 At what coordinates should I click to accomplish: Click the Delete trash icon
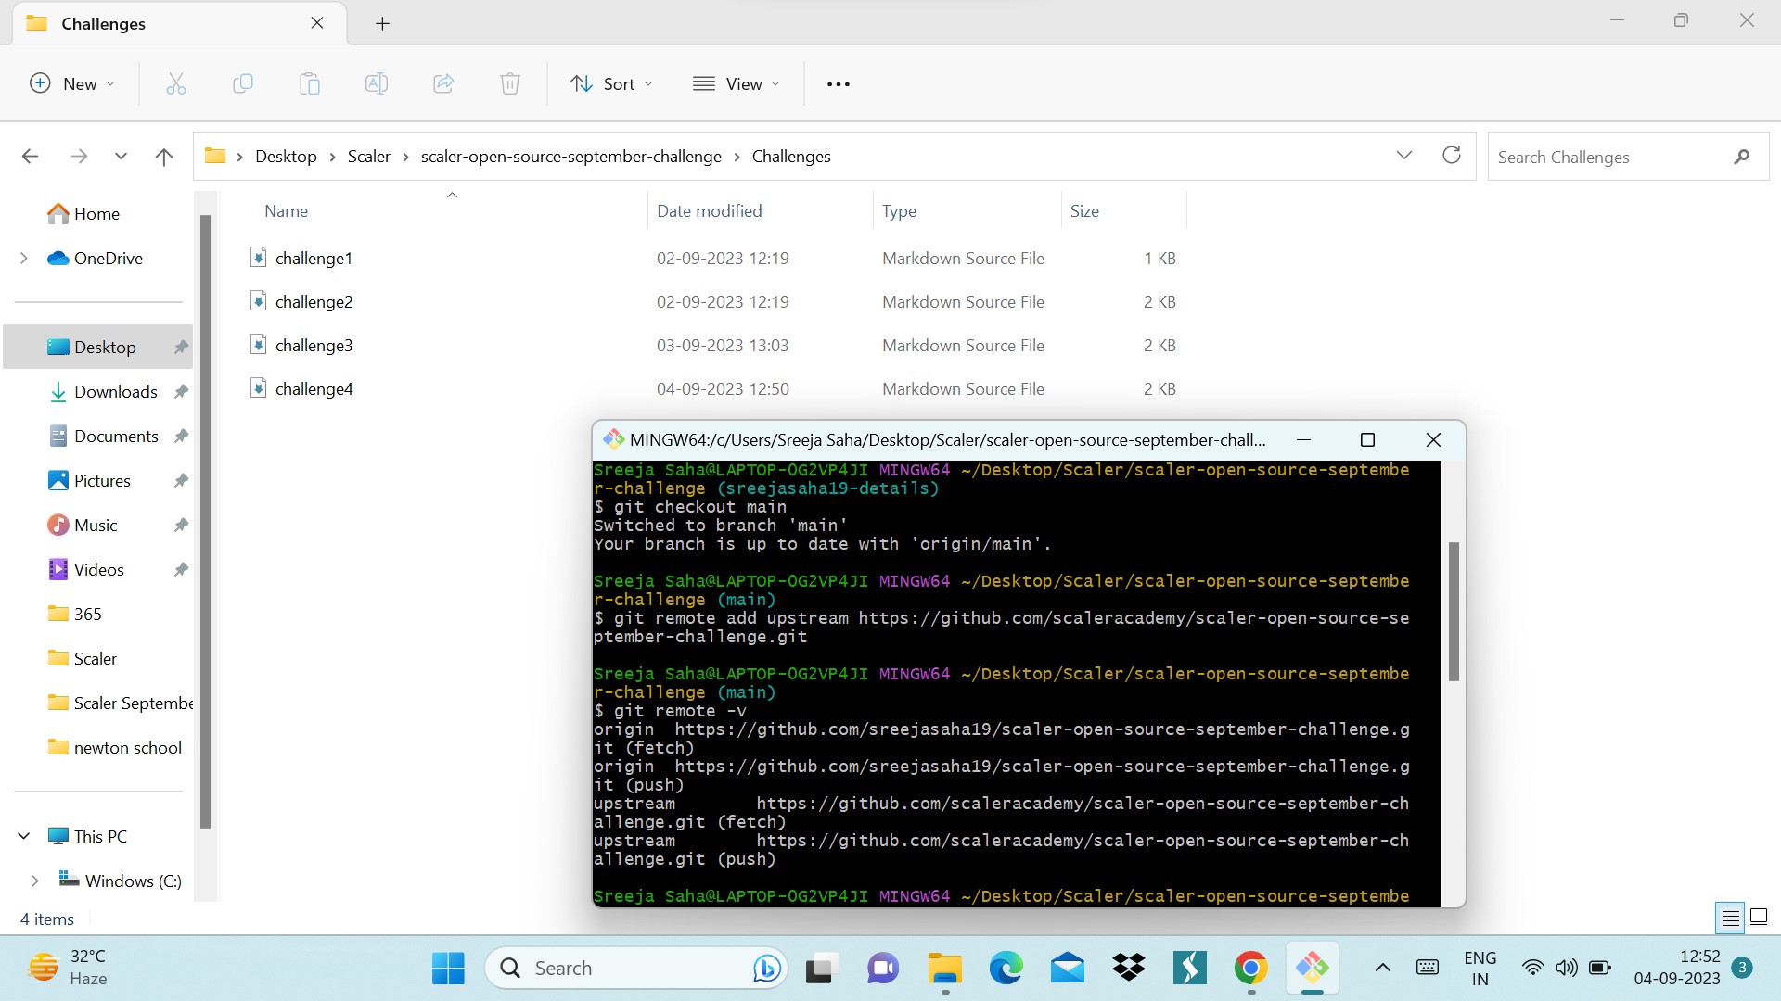[x=510, y=84]
